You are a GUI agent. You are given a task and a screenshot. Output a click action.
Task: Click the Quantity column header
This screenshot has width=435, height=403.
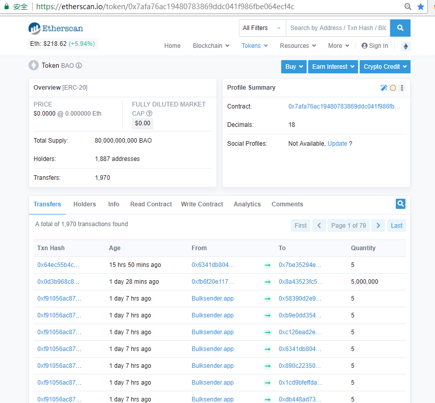[363, 248]
